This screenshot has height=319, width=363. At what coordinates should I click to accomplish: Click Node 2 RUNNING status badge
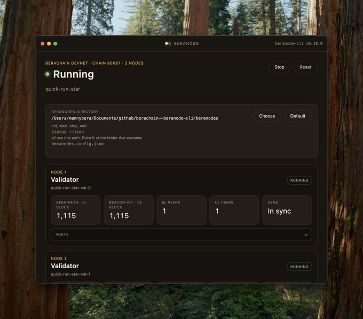coord(299,267)
